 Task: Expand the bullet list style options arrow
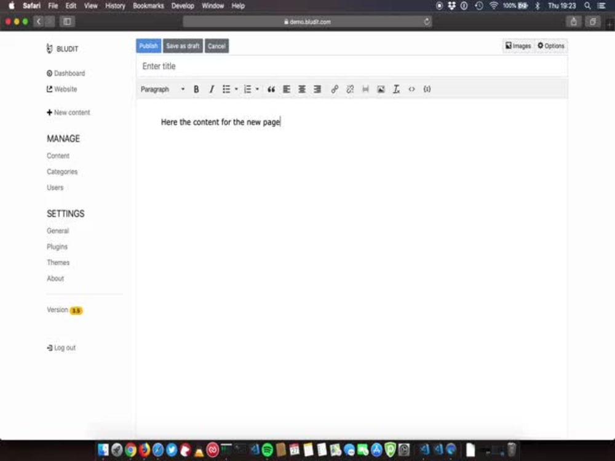236,89
